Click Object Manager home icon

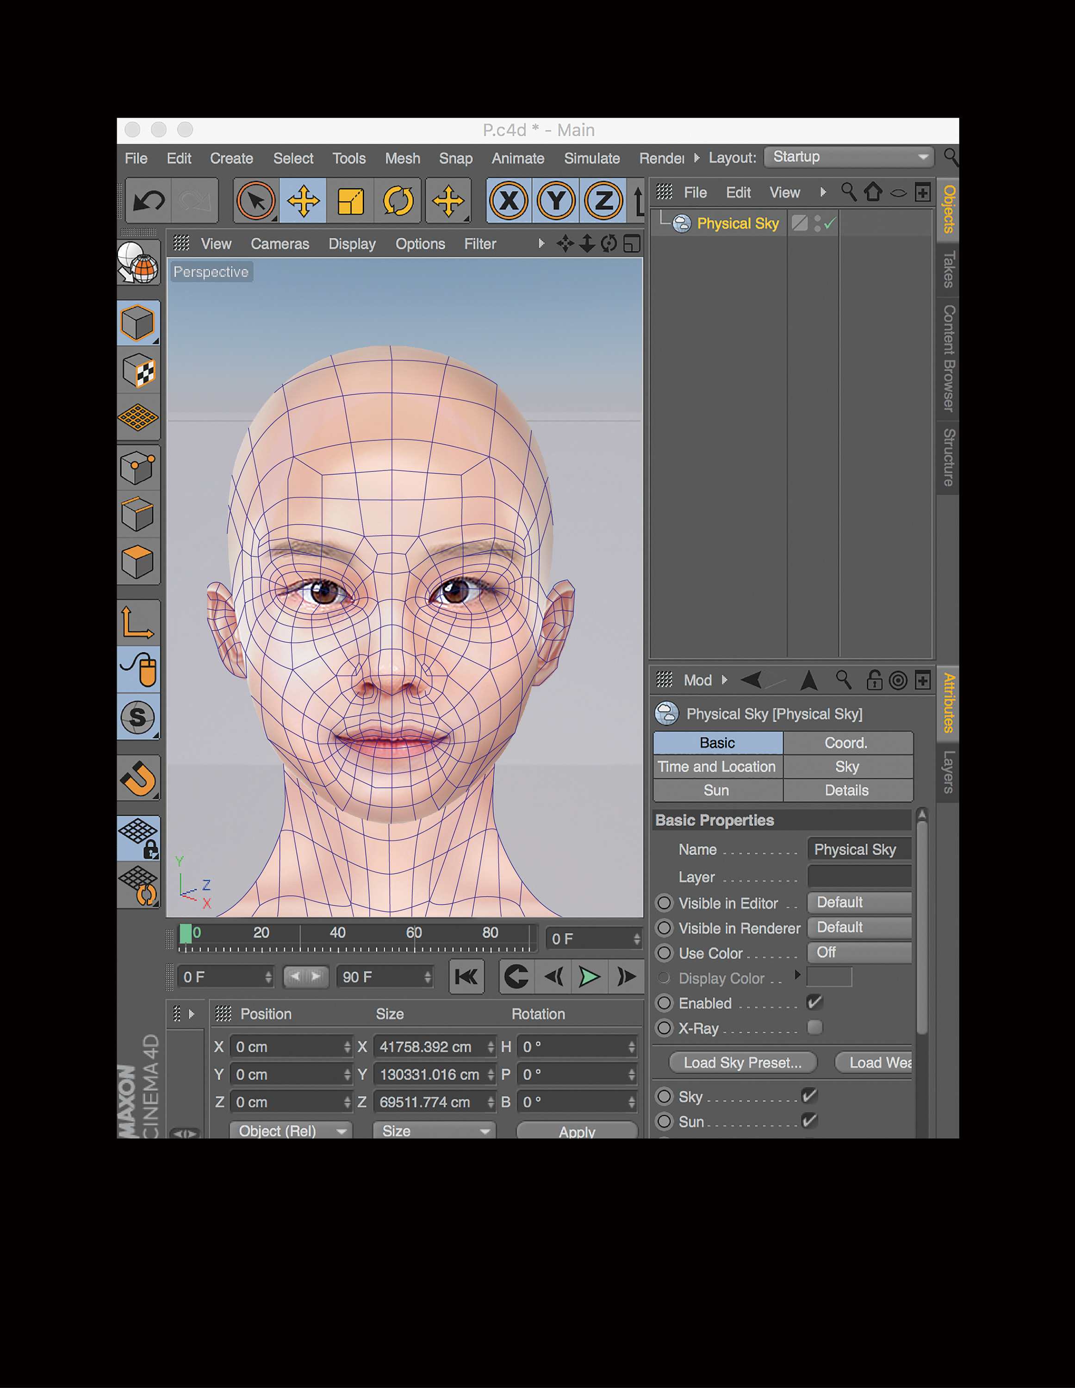click(873, 192)
